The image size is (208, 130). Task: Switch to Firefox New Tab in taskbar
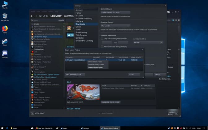45,128
